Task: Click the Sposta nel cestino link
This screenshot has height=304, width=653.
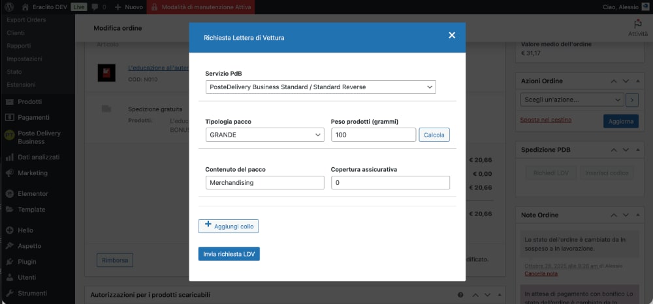Action: [x=545, y=120]
